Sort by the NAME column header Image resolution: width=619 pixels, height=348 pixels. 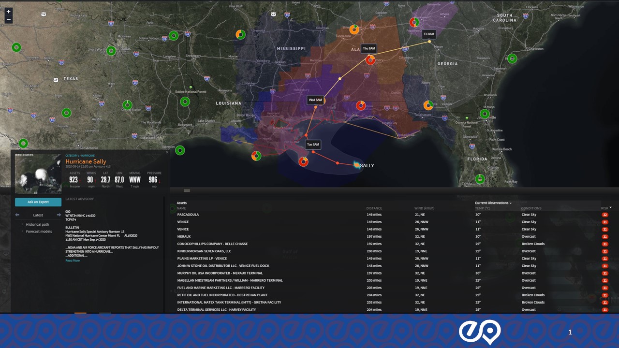[181, 208]
